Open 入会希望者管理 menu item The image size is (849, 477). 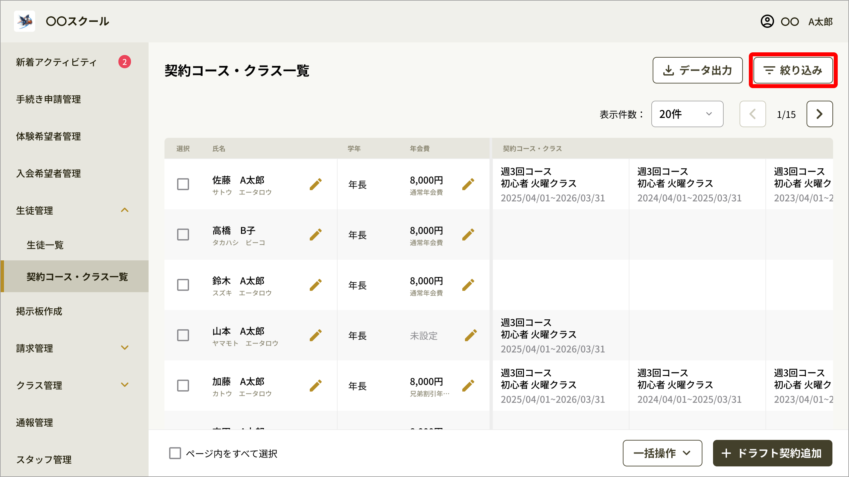(x=74, y=173)
